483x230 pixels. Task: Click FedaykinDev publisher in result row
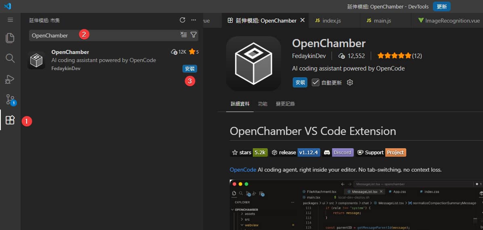tap(66, 68)
